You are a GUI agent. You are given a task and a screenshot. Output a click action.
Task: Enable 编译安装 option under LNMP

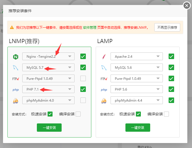78,114
